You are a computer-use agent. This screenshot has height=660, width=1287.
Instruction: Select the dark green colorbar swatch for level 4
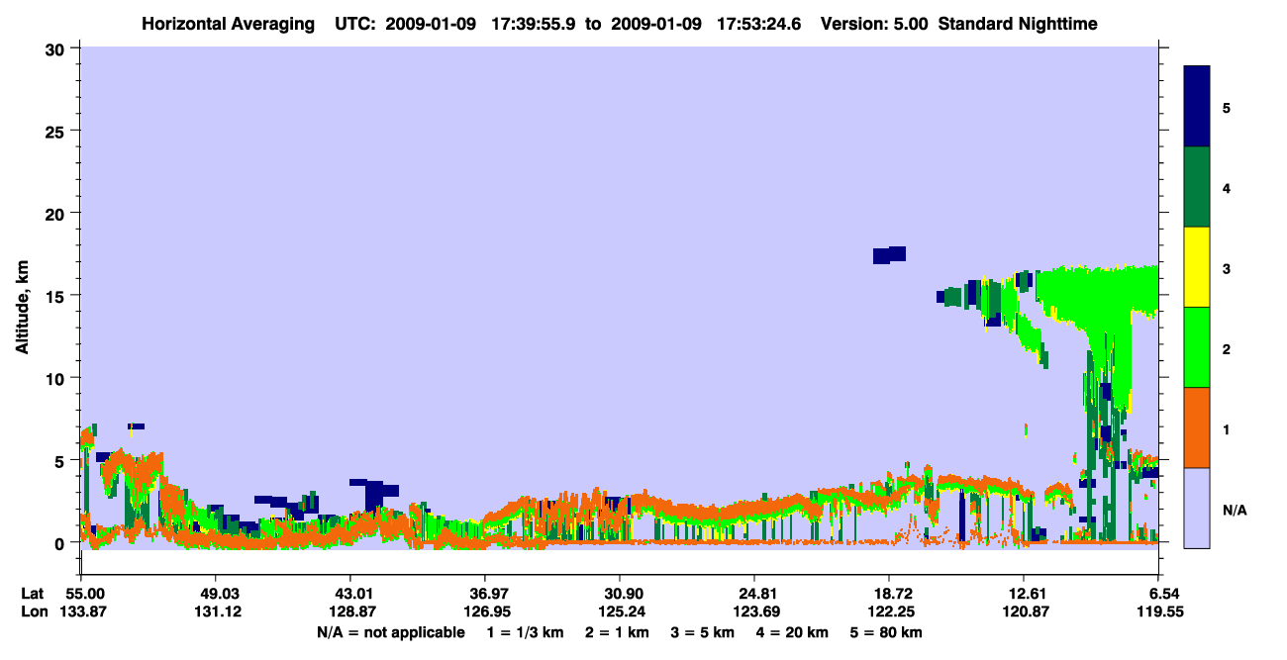1197,187
